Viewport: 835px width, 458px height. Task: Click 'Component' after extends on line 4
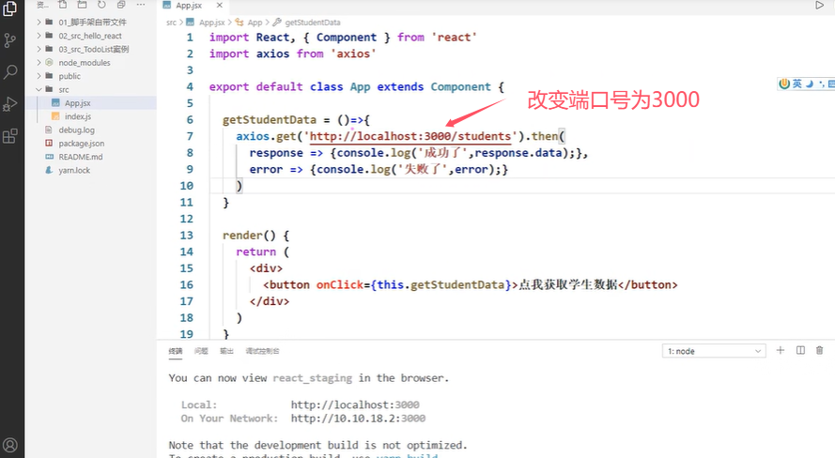pos(460,86)
